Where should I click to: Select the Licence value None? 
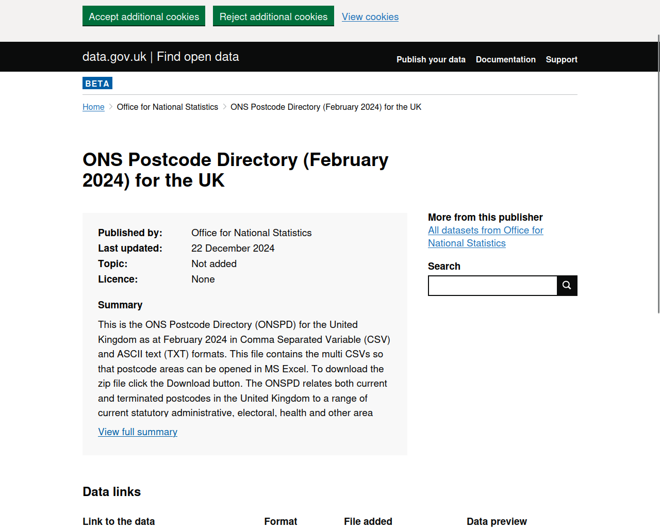(x=203, y=279)
